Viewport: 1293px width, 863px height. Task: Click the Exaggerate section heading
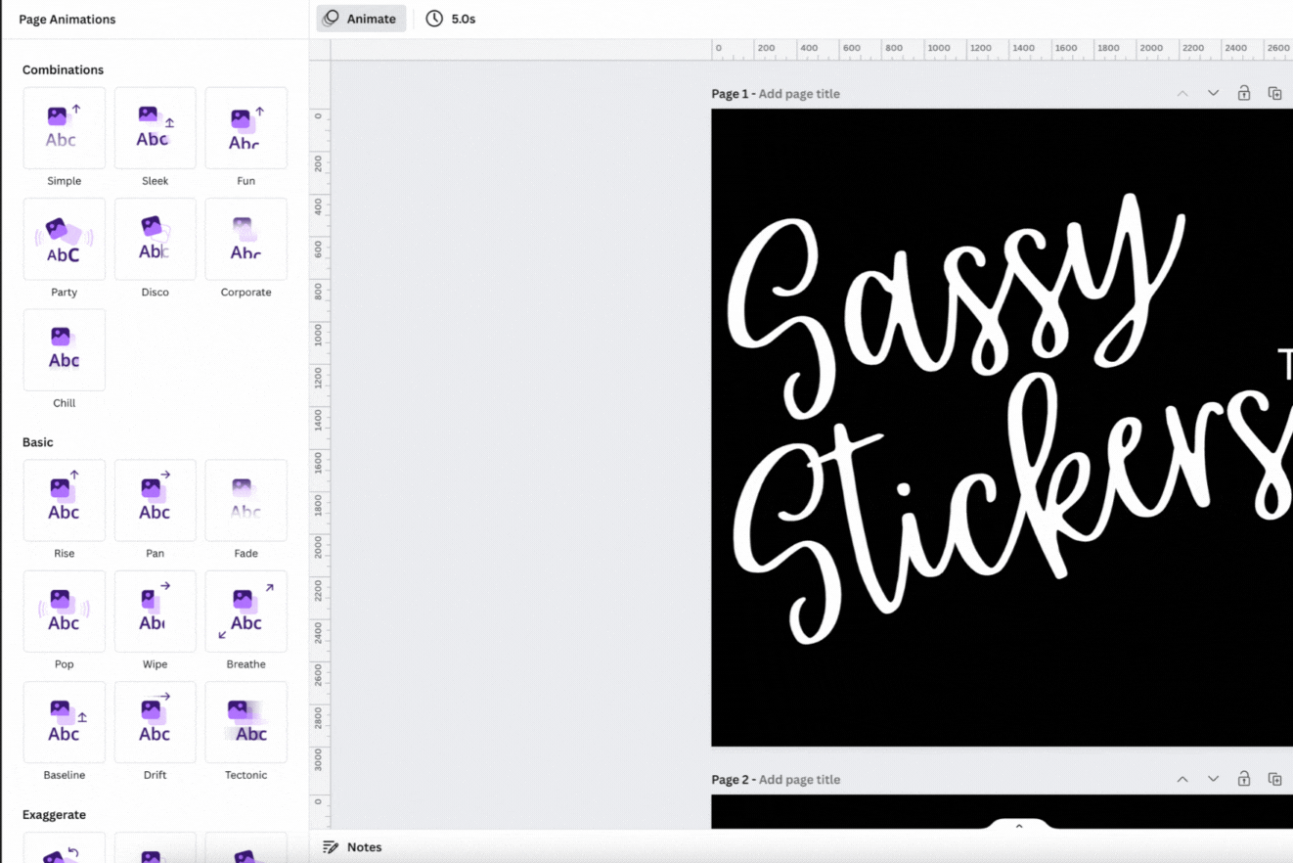click(54, 815)
